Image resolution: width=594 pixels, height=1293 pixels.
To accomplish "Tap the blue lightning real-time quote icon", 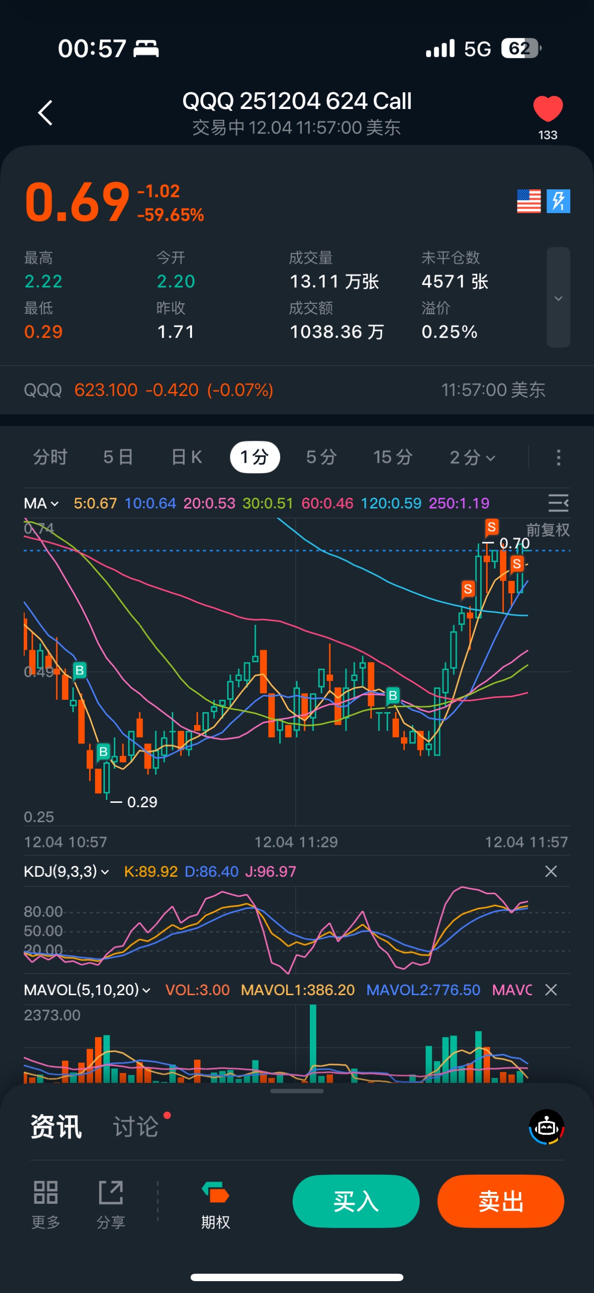I will click(558, 201).
